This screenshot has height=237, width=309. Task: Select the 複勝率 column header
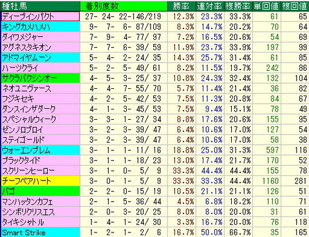tap(238, 6)
